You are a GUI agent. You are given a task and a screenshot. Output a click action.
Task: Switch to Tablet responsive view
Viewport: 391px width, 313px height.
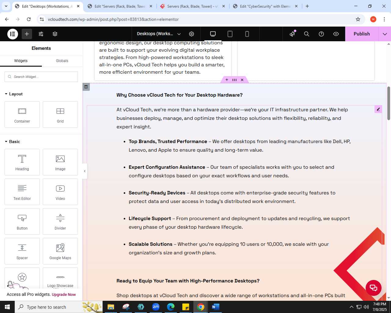point(230,34)
